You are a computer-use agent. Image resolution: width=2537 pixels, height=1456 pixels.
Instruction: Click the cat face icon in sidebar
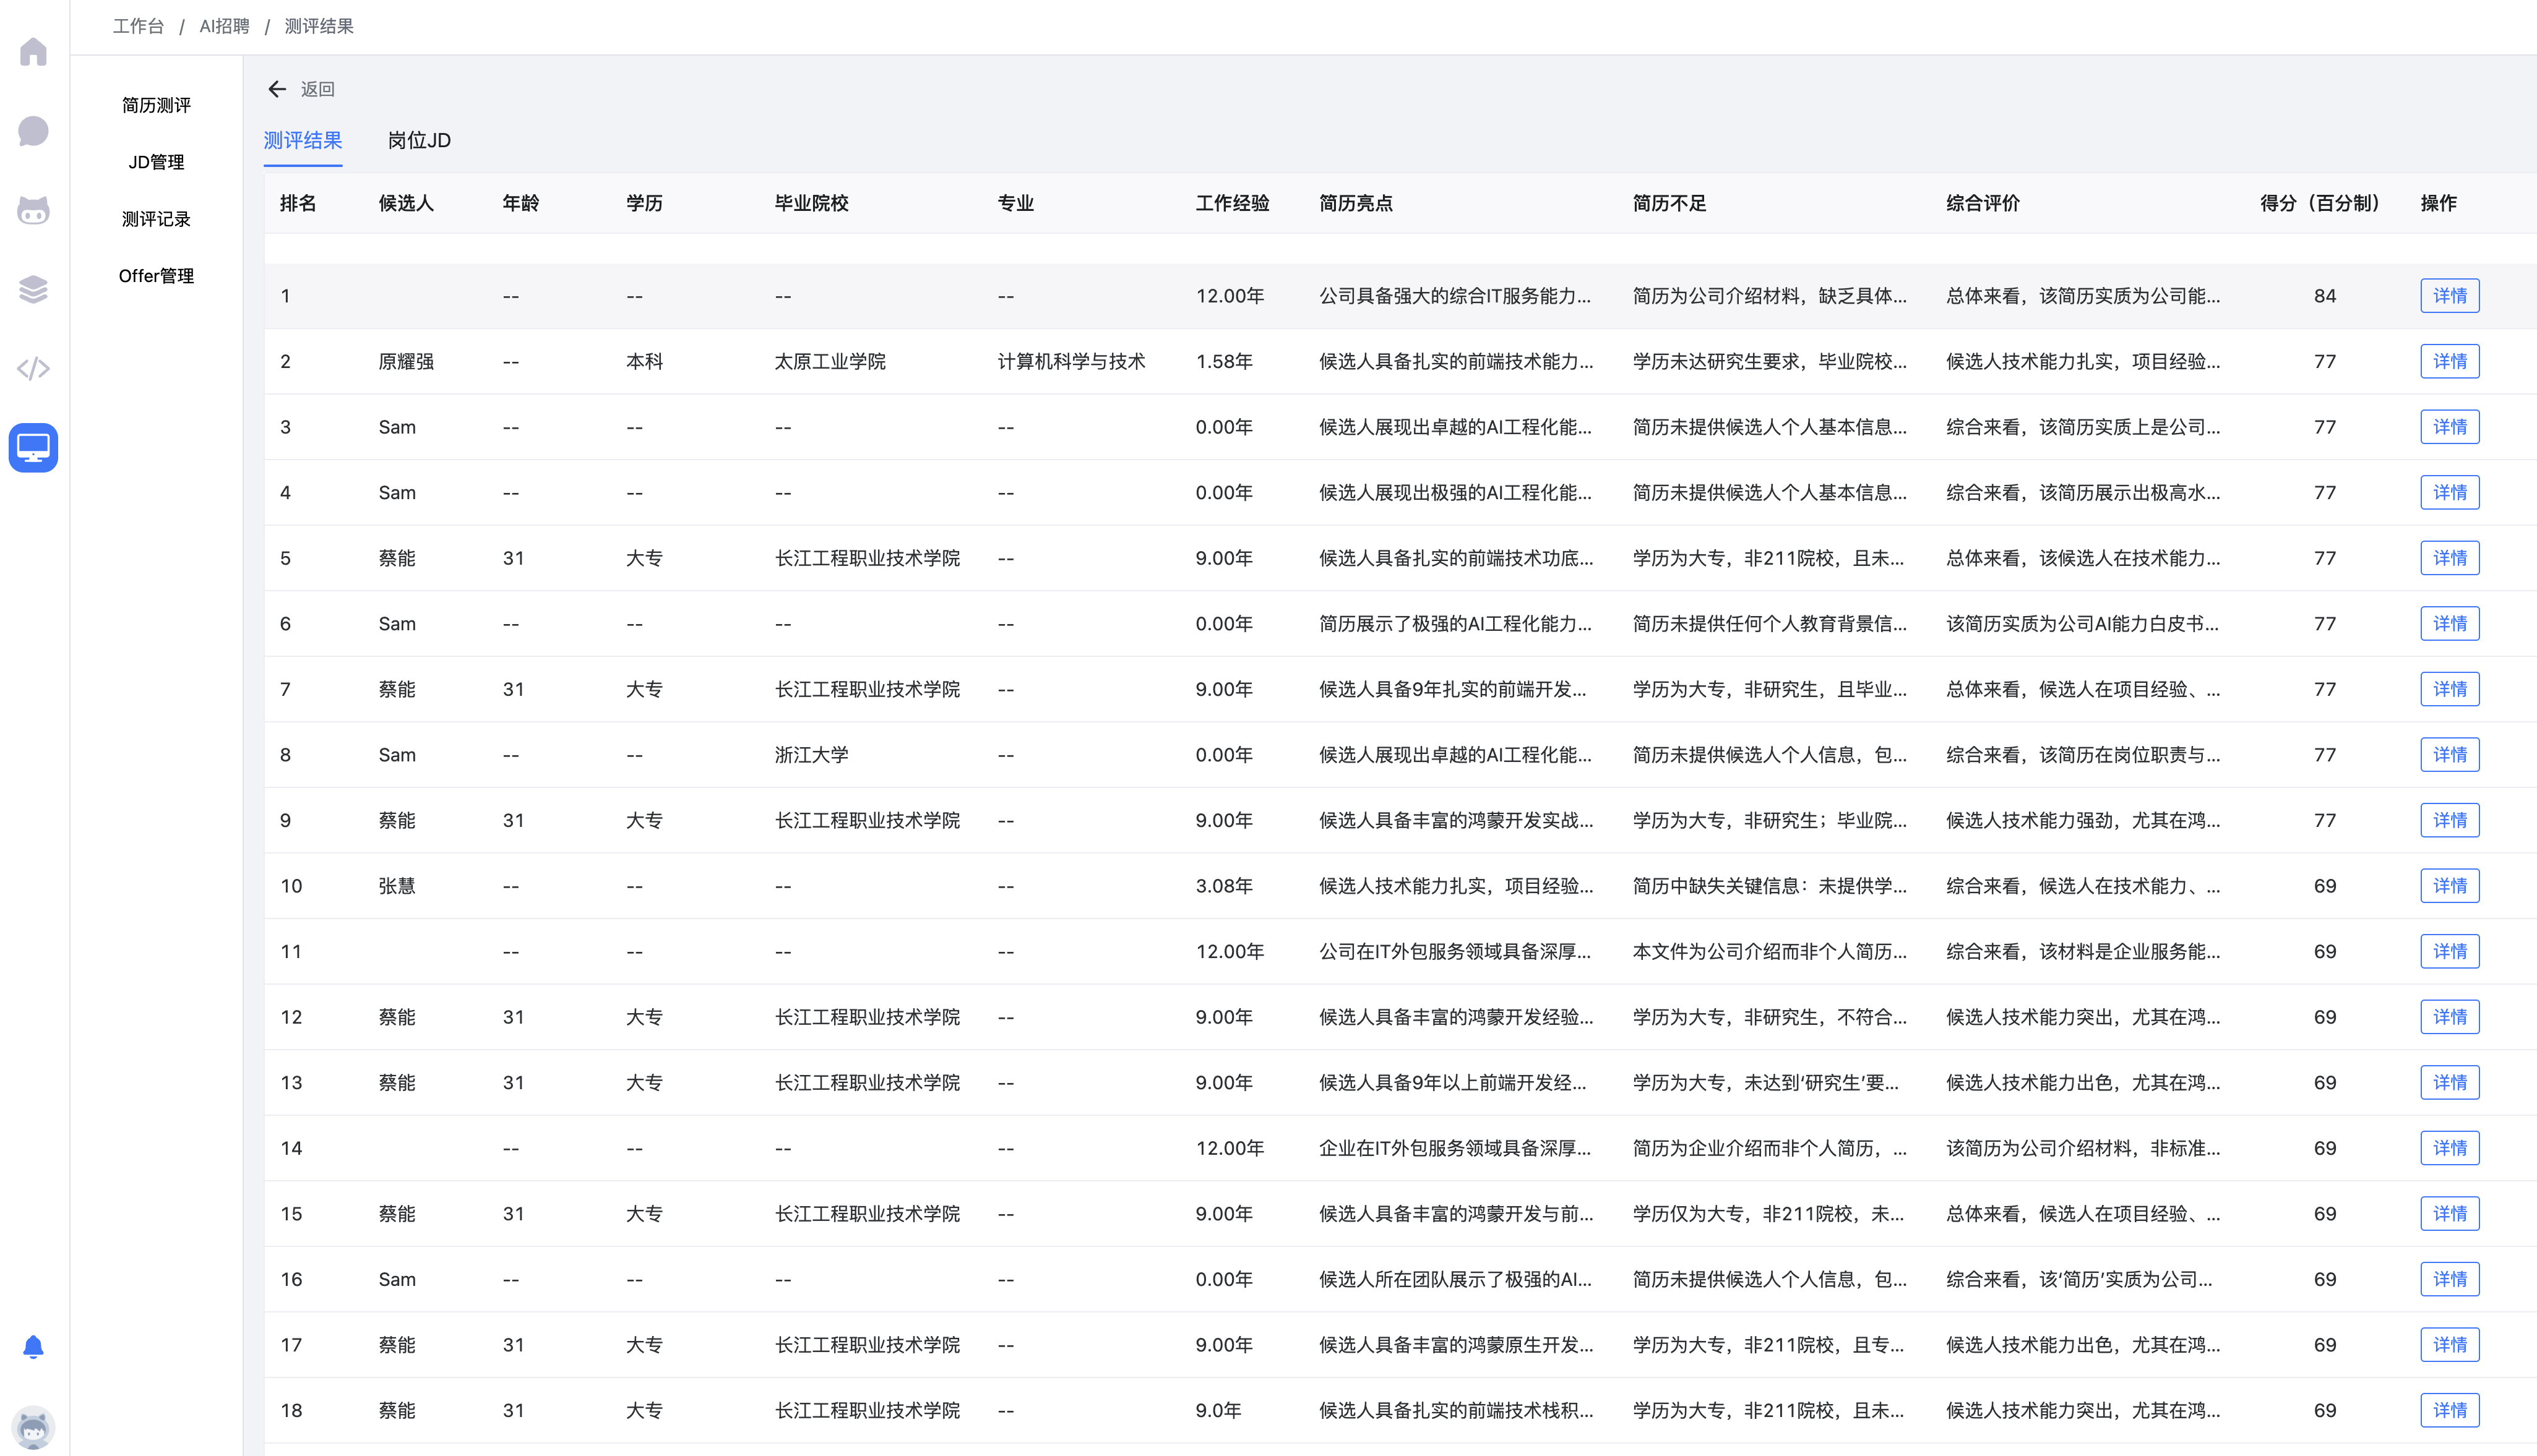[33, 210]
